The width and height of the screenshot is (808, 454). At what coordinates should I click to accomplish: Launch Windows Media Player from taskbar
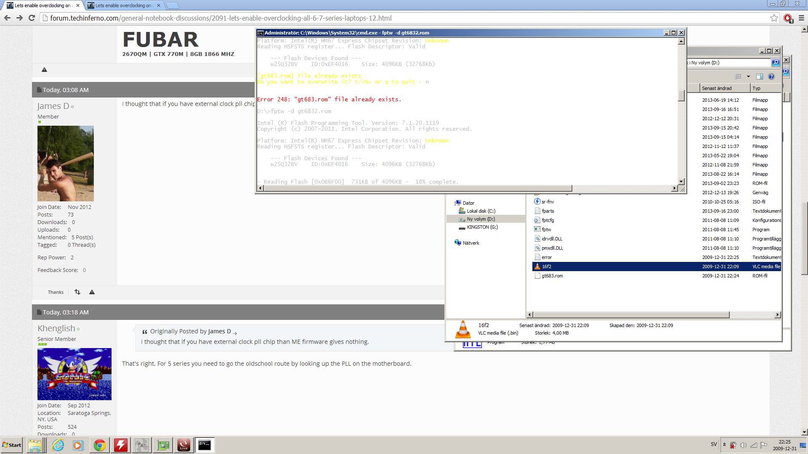coord(78,445)
